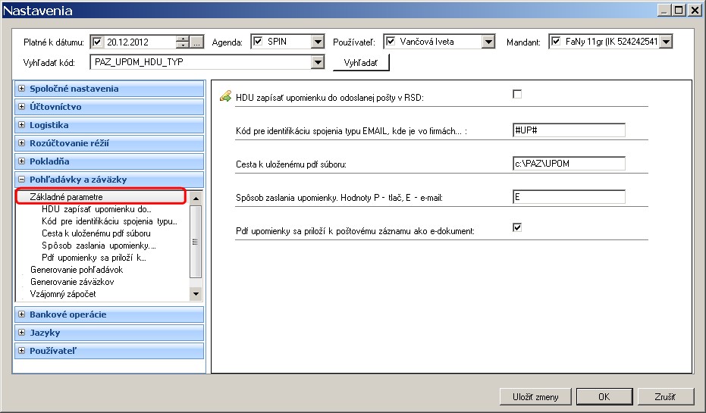Toggle the Používateľ Vančová Iveta checkbox
This screenshot has height=413, width=706.
click(x=391, y=42)
